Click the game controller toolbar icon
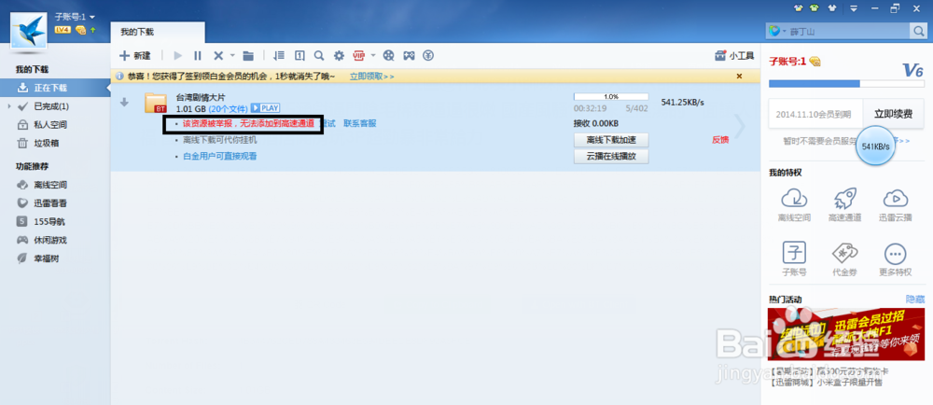Viewport: 933px width, 405px height. tap(409, 55)
